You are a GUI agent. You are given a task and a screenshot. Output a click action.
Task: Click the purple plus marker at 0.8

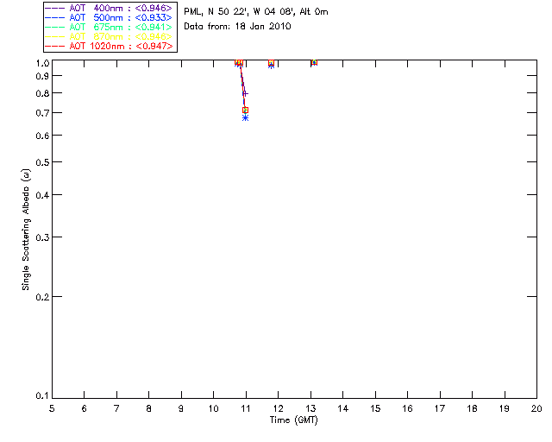tap(245, 94)
